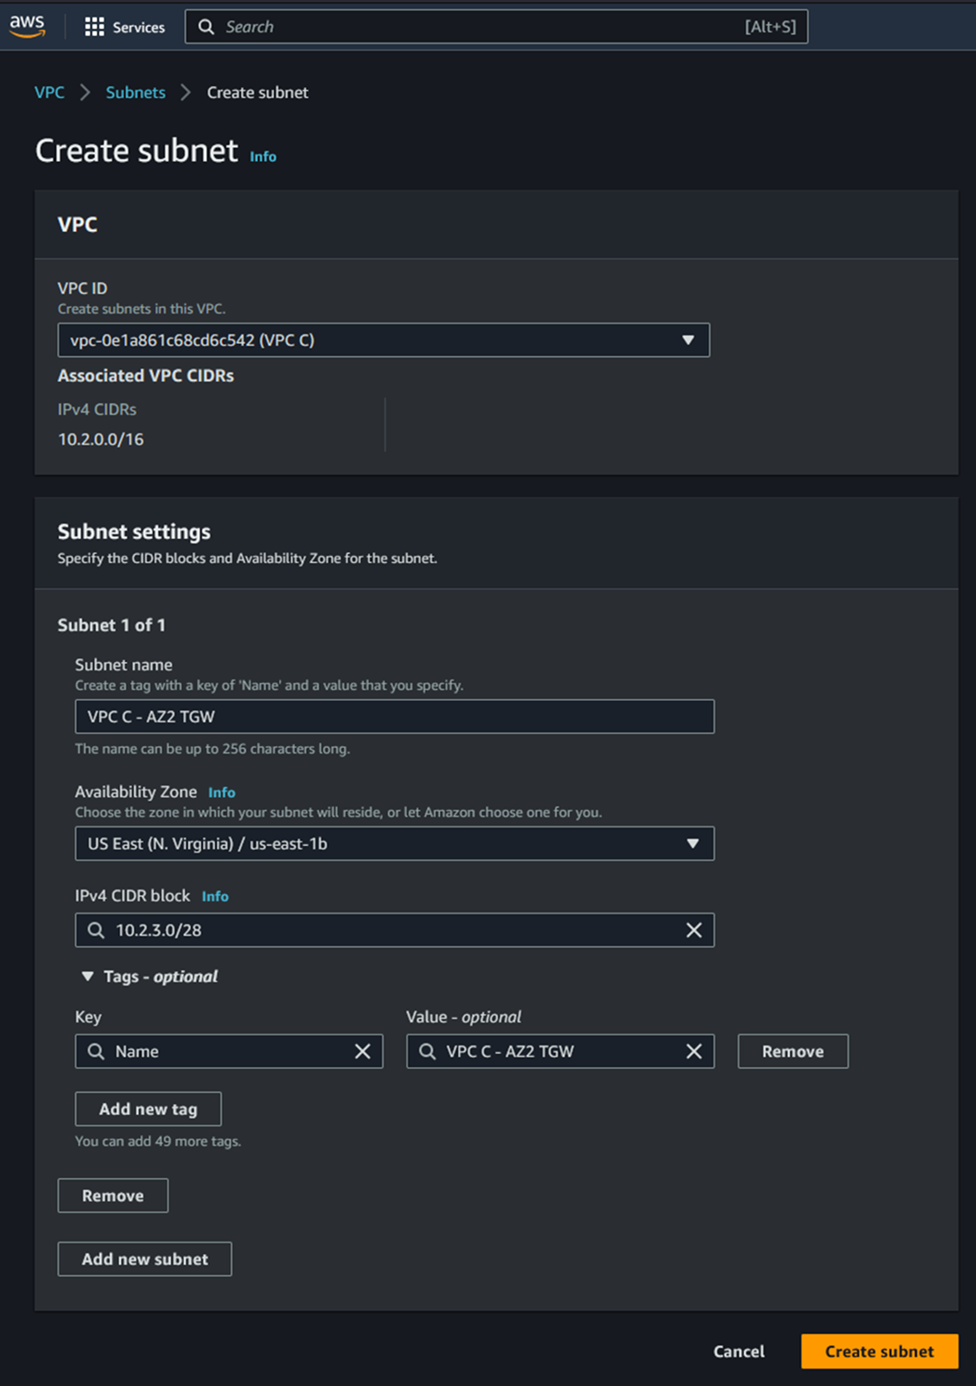
Task: Clear the tag value VPC C - AZ2 TGW
Action: pos(693,1051)
